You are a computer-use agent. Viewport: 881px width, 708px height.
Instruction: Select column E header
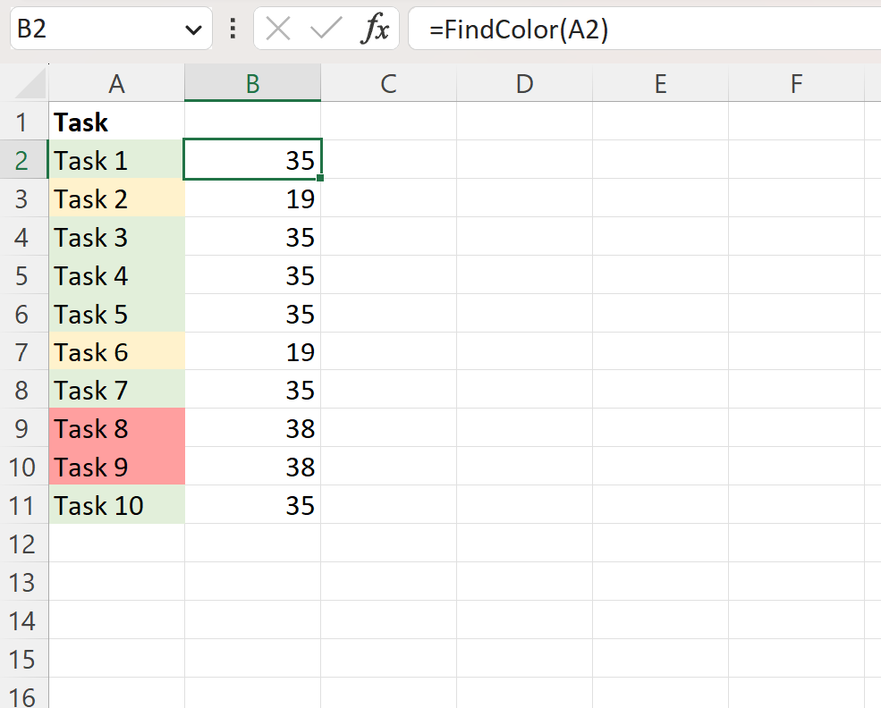660,83
